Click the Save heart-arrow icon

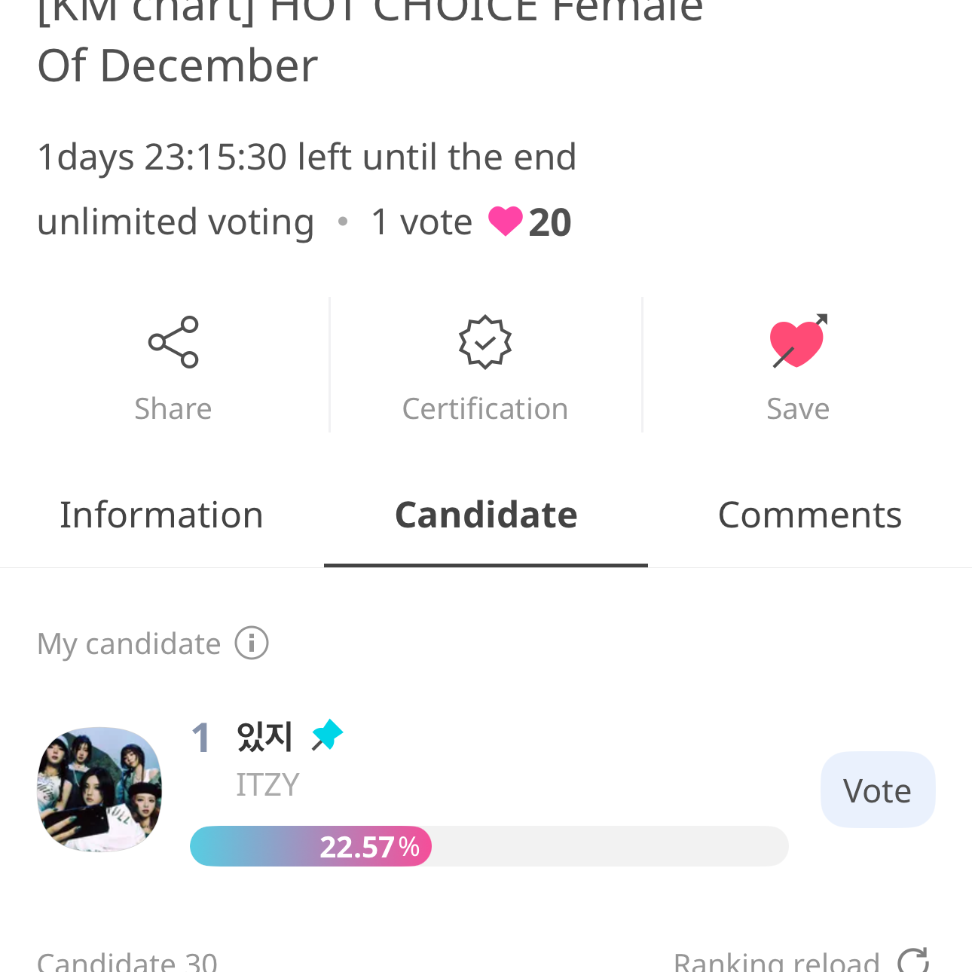click(x=798, y=341)
